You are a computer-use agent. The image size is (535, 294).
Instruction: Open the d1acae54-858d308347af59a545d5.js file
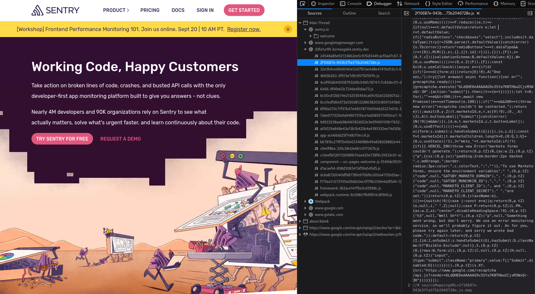pos(349,168)
